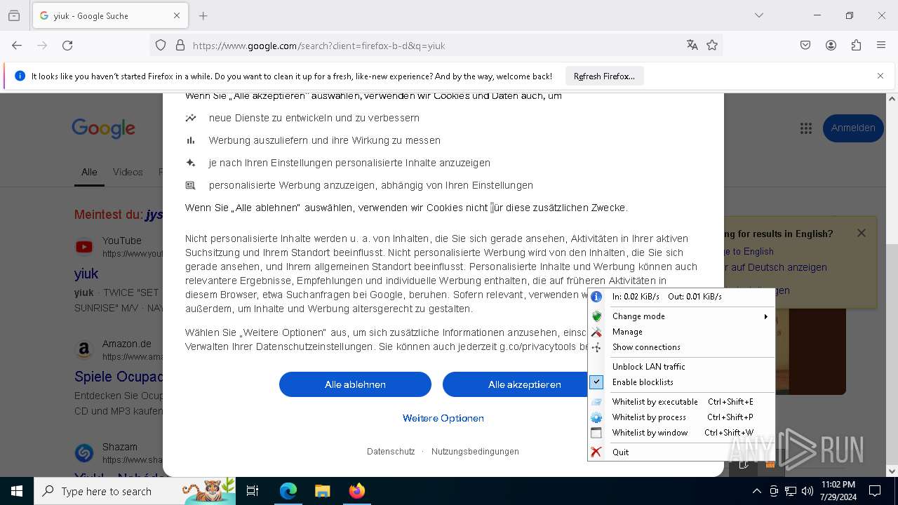Close the English results prompt
898x505 pixels.
(x=862, y=233)
